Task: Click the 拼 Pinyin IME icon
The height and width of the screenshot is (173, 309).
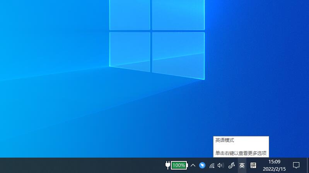Action: pyautogui.click(x=253, y=165)
